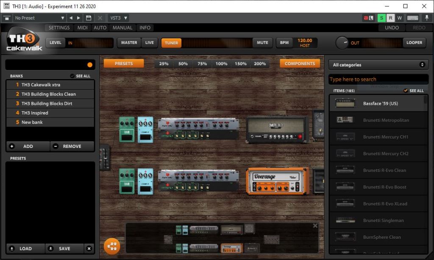
Task: Close the signal chain overview panel
Action: 315,226
